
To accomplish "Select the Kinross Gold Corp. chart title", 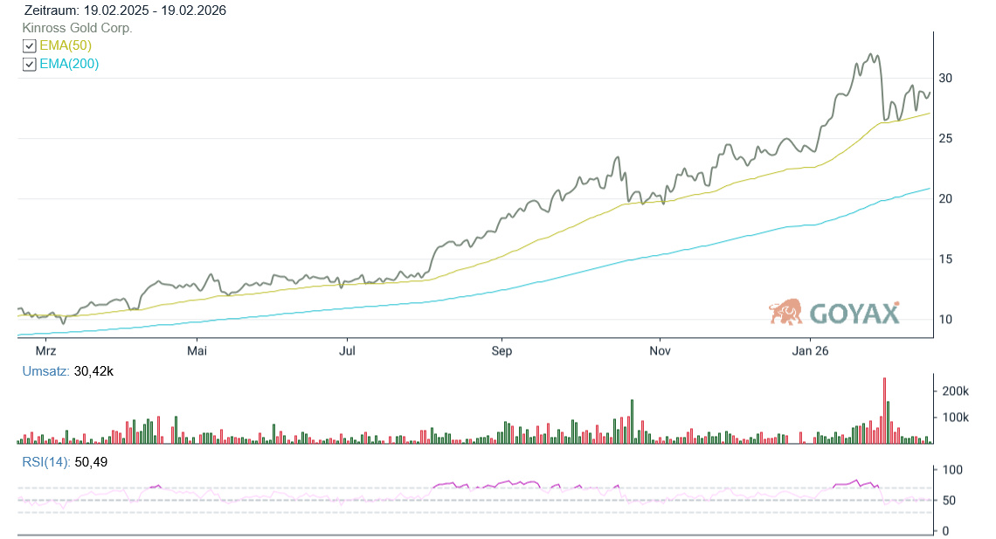I will pyautogui.click(x=77, y=28).
